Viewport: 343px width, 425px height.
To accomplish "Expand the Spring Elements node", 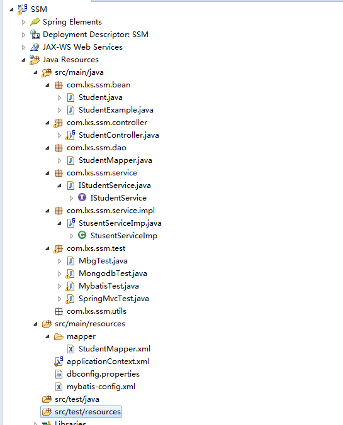I will point(24,22).
